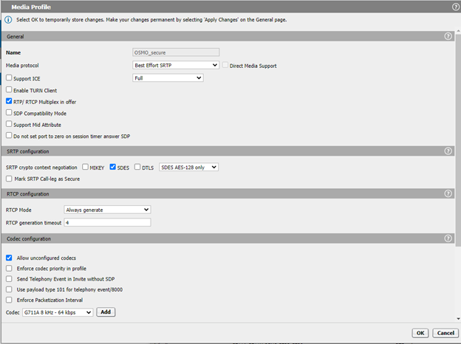The height and width of the screenshot is (344, 461).
Task: Open help for SRTP configuration section
Action: (448, 151)
